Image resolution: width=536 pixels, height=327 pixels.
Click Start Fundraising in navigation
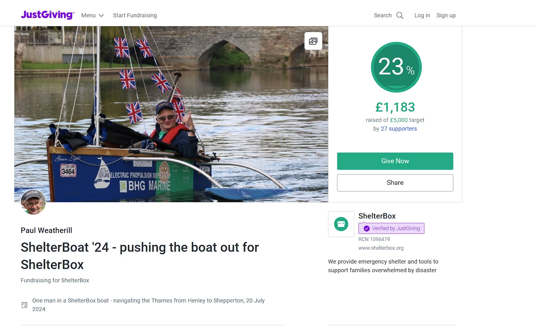tap(135, 15)
